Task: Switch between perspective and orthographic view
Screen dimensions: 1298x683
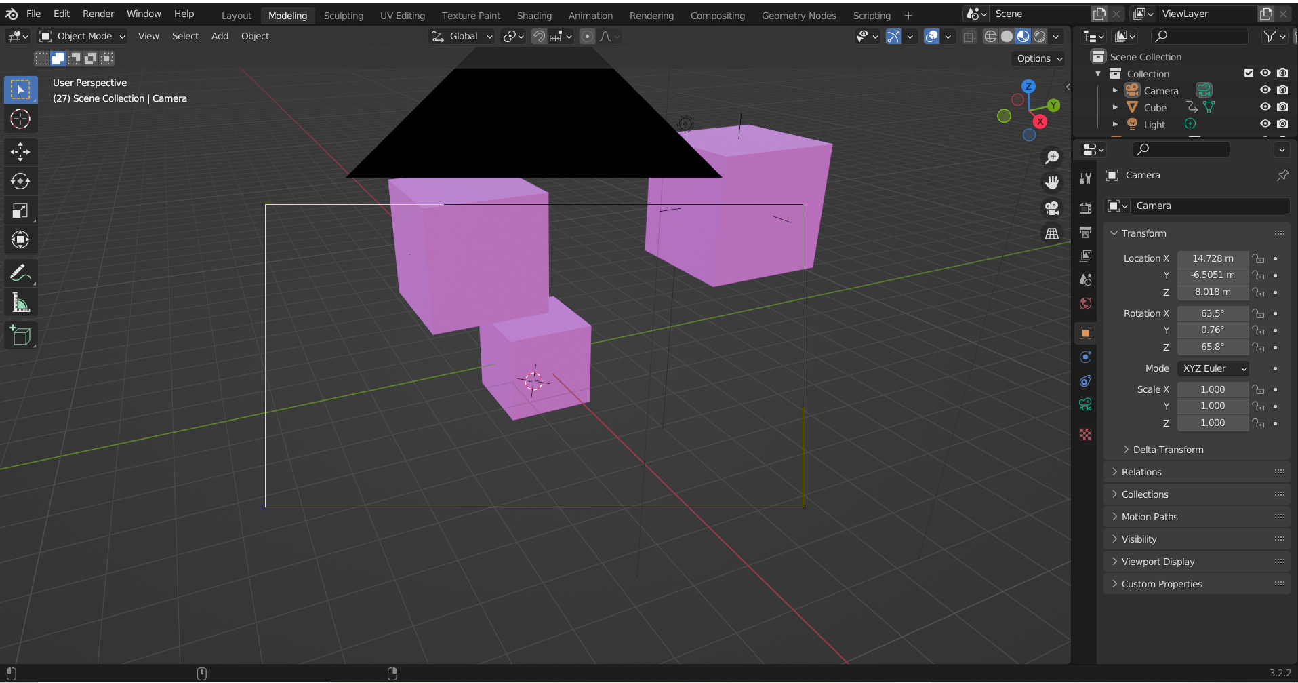Action: [1052, 233]
